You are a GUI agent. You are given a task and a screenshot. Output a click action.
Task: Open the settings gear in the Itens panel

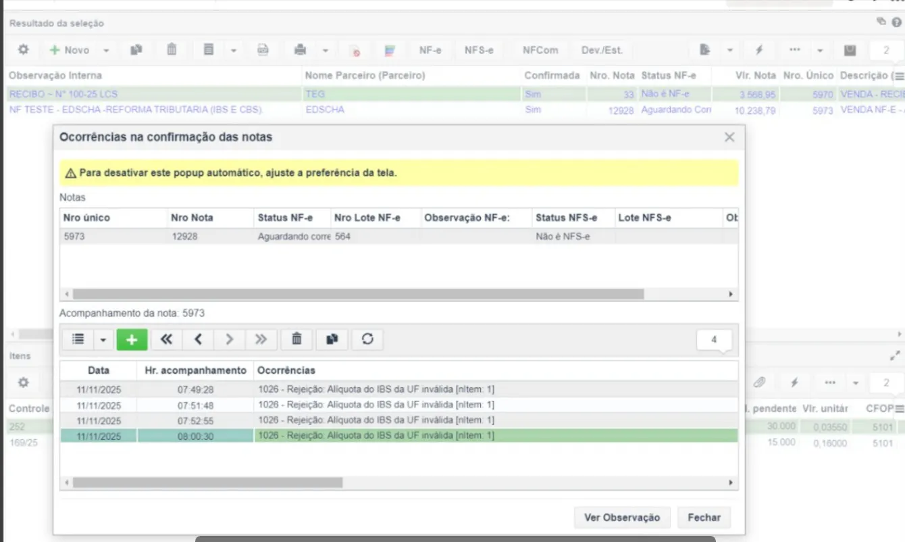24,383
